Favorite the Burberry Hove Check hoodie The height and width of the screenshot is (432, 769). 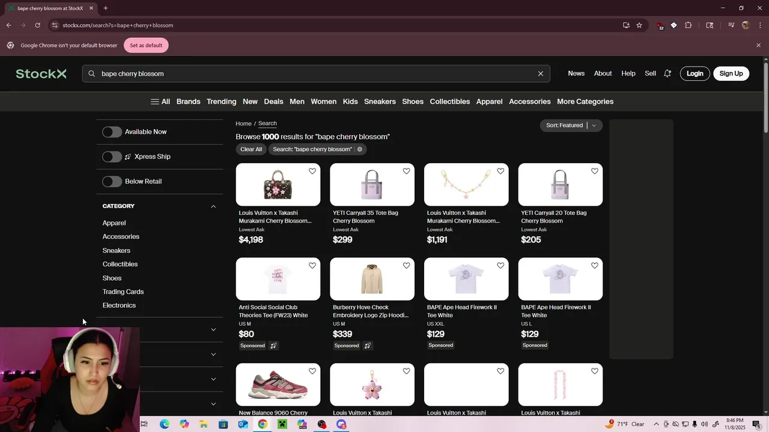[406, 265]
